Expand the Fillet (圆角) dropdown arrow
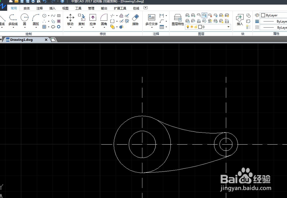The width and height of the screenshot is (287, 198). pyautogui.click(x=104, y=28)
